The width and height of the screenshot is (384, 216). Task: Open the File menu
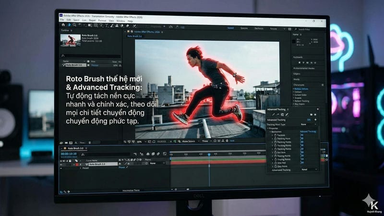click(x=62, y=20)
